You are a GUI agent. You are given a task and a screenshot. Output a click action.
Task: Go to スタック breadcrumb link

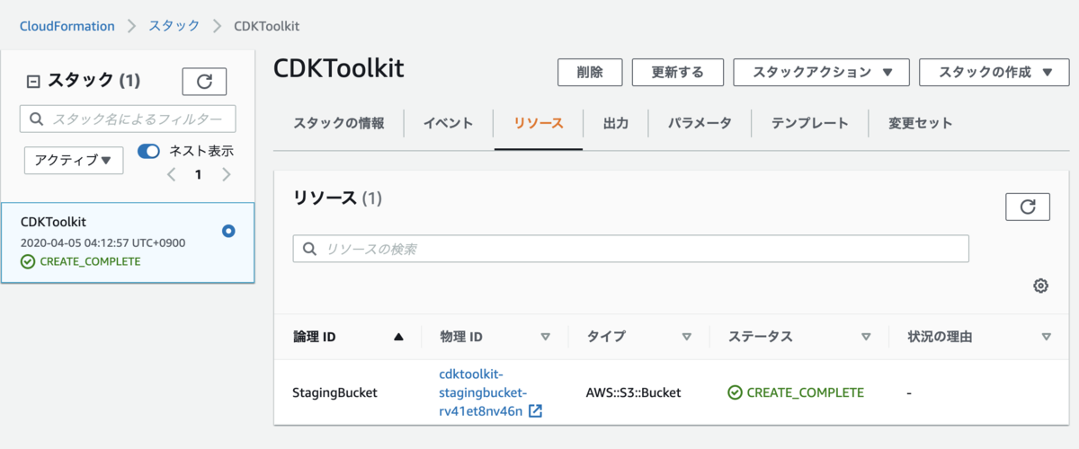click(174, 26)
